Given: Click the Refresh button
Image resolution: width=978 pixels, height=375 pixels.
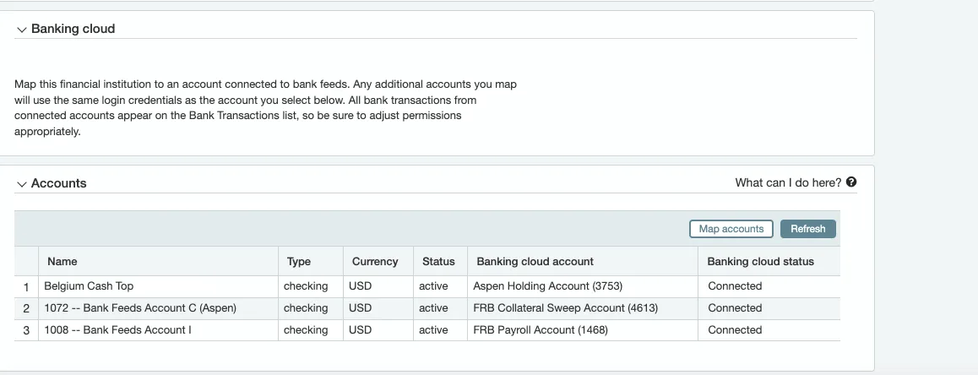Looking at the screenshot, I should coord(807,229).
